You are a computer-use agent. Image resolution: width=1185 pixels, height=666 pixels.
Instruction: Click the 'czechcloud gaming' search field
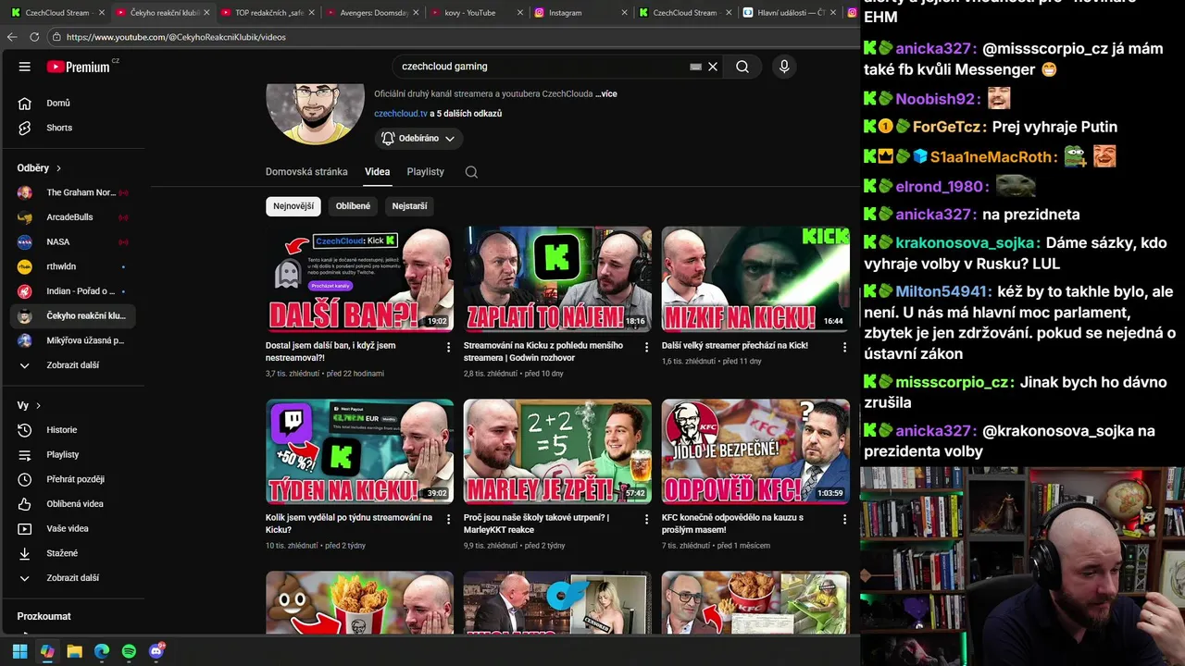pyautogui.click(x=542, y=67)
